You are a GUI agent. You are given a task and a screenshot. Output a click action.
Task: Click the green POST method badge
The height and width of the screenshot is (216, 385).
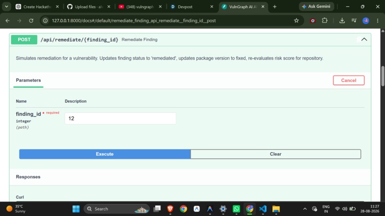(x=24, y=40)
